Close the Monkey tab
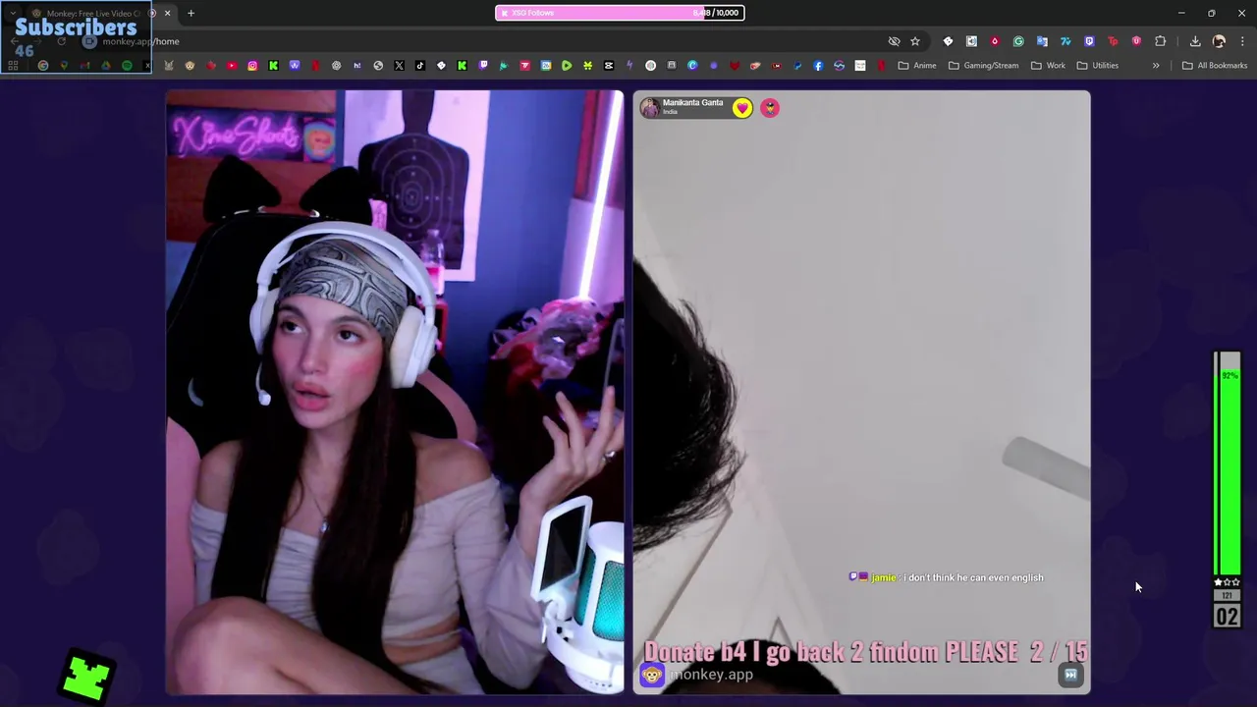 167,13
